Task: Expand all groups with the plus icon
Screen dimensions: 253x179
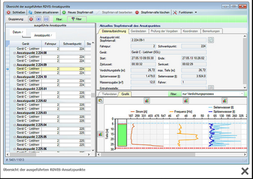Action: [38, 19]
